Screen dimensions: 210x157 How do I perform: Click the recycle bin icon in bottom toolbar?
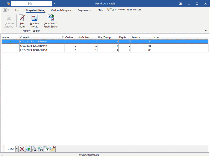pos(28,149)
